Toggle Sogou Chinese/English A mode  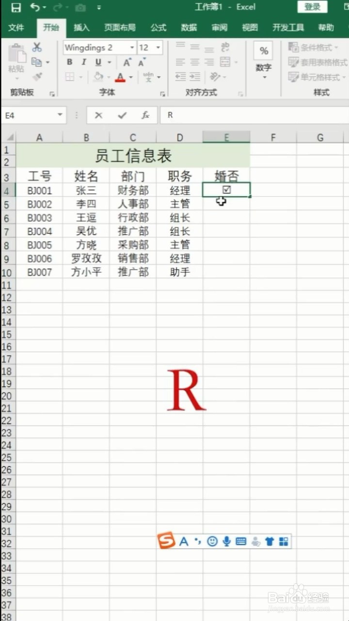pyautogui.click(x=183, y=541)
